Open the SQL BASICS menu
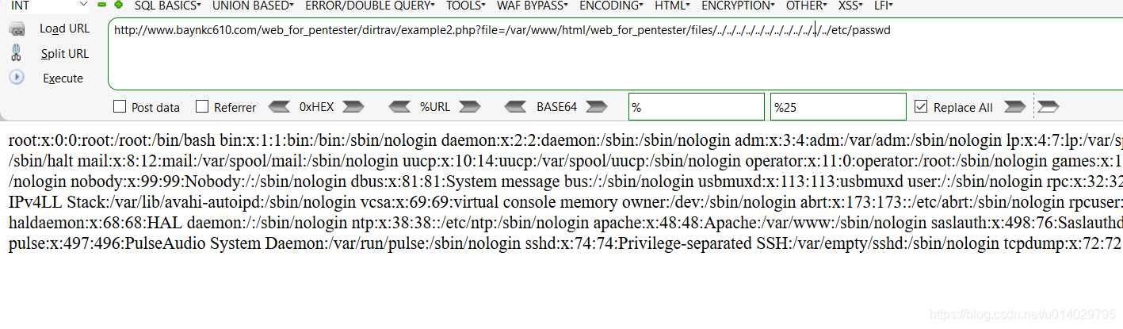This screenshot has width=1123, height=329. pyautogui.click(x=170, y=5)
